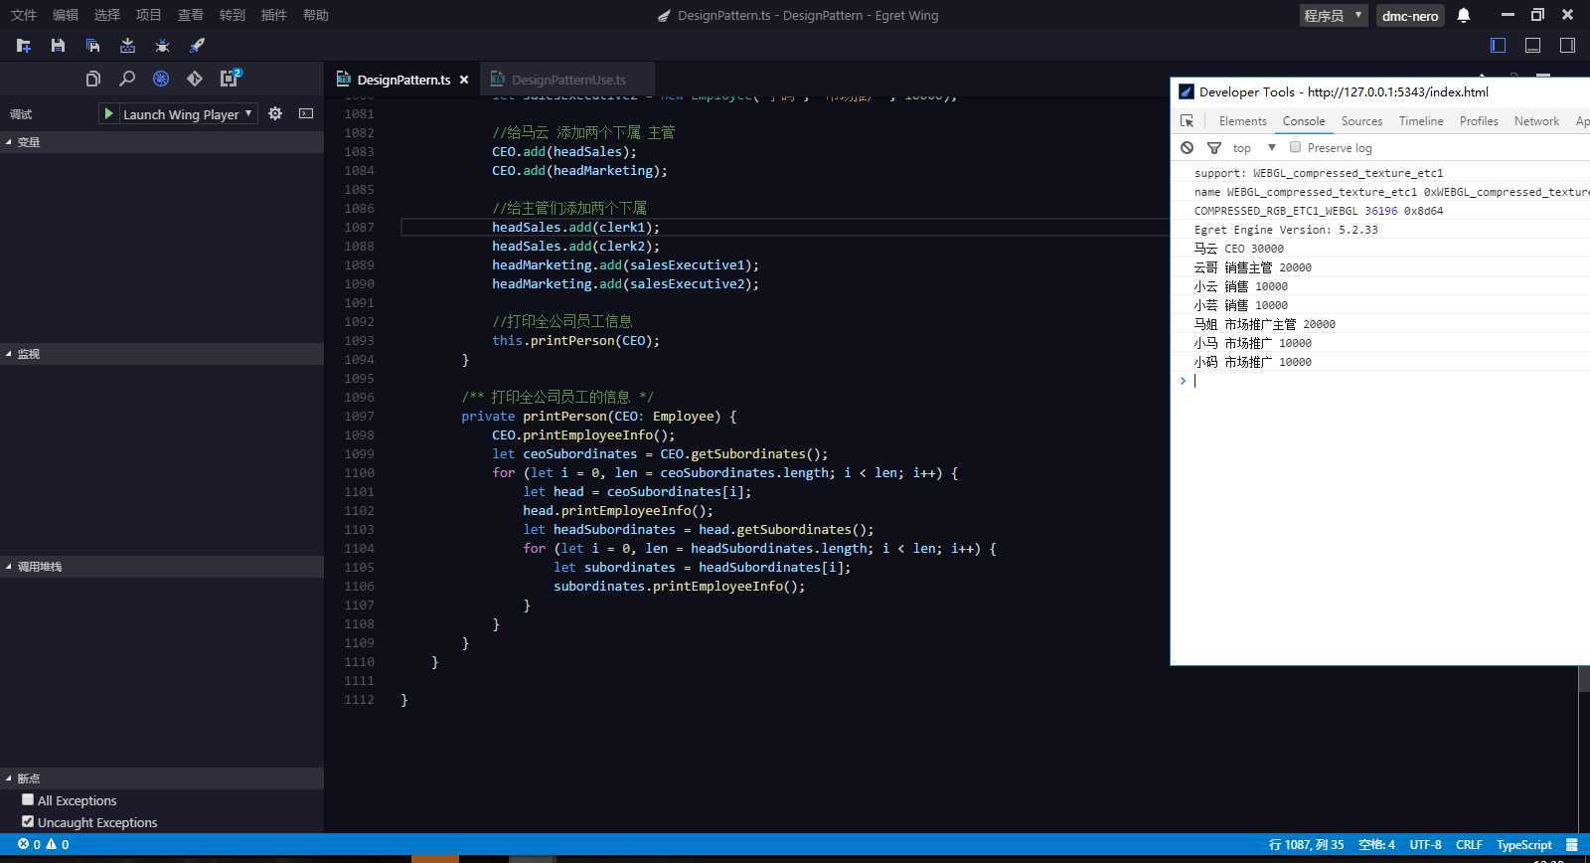Toggle left sidebar layout icon
The image size is (1590, 863).
(x=1499, y=45)
